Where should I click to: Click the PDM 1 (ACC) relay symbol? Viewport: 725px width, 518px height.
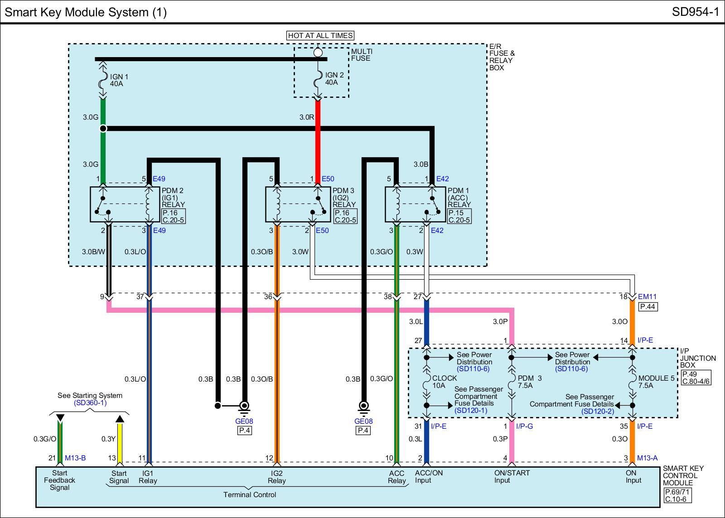tap(415, 204)
